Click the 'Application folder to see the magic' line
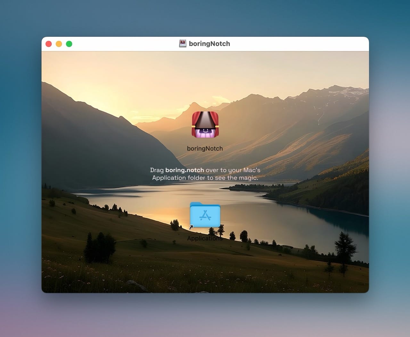410x337 pixels. tap(205, 178)
